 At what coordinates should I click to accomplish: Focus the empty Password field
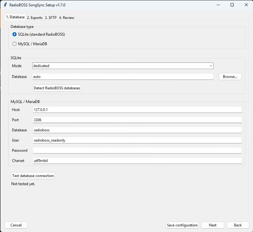tap(137, 151)
